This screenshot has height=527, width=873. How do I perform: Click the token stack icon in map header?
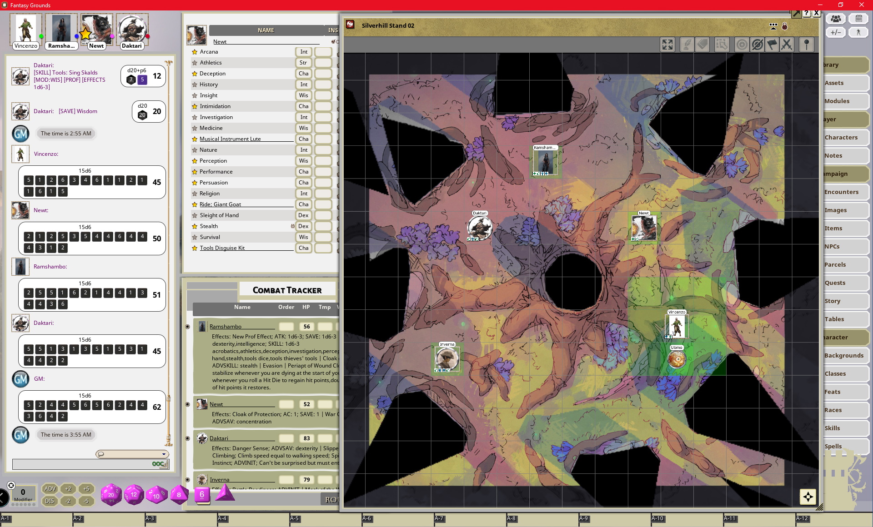click(773, 26)
